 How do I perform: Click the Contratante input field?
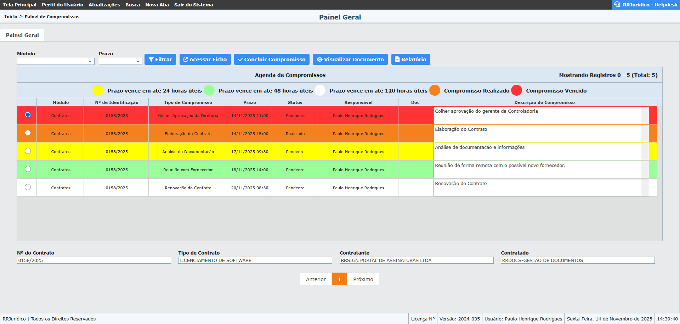[416, 260]
